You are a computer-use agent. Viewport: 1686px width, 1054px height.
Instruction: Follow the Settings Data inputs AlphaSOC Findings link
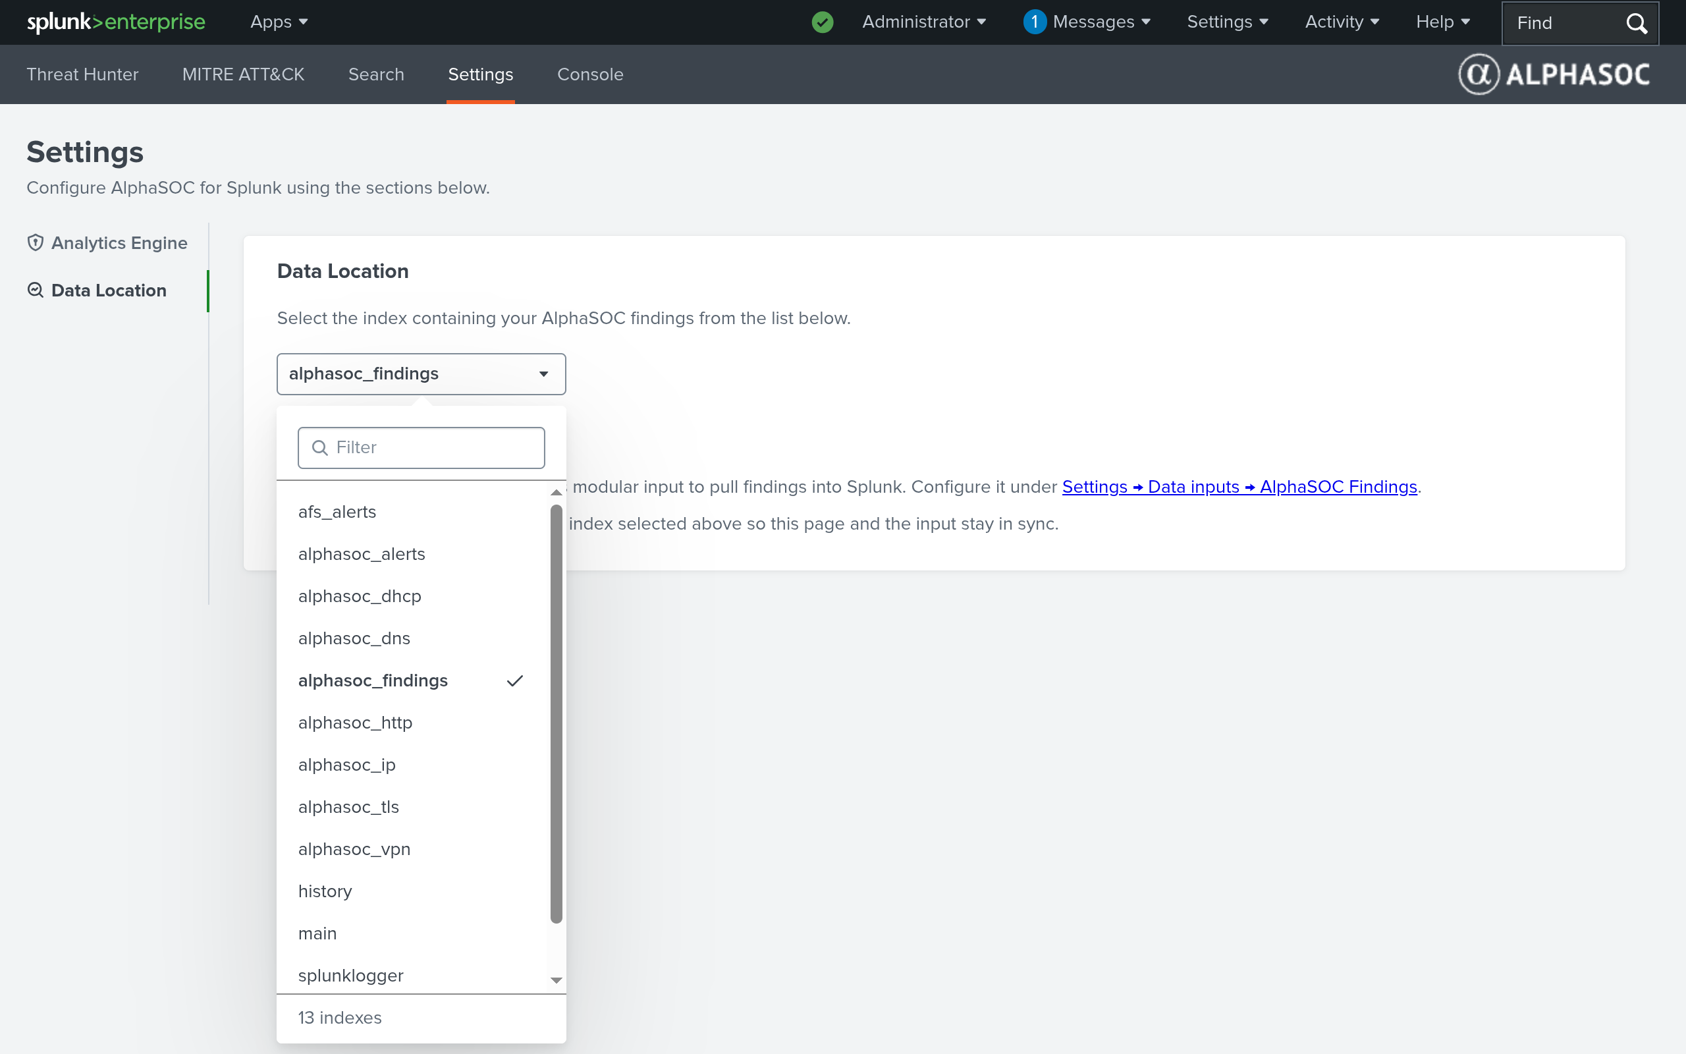tap(1239, 487)
